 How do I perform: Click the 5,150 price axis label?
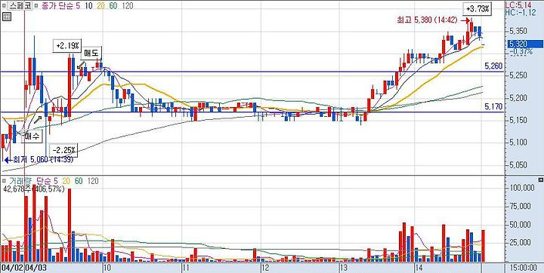tap(518, 120)
